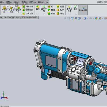The width and height of the screenshot is (107, 107).
Task: Click the Fillet (圆角) tool
Action: [38, 7]
